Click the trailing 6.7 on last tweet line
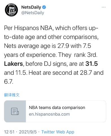Screen dimensions: 111x136 8,82
